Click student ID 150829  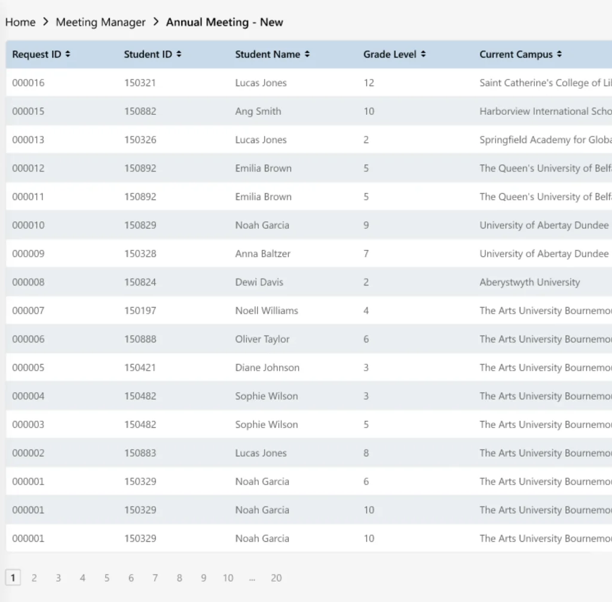coord(140,225)
